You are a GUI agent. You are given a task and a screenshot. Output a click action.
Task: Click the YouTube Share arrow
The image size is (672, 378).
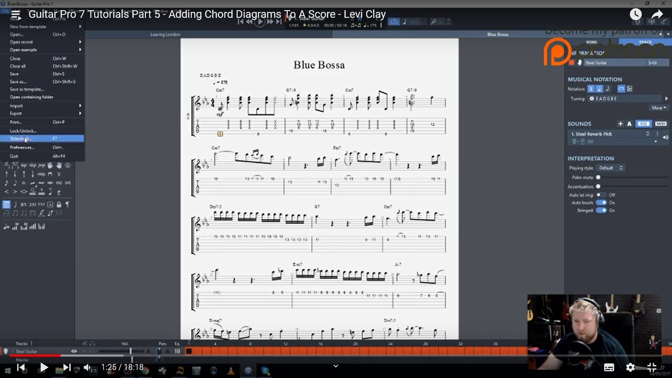657,15
